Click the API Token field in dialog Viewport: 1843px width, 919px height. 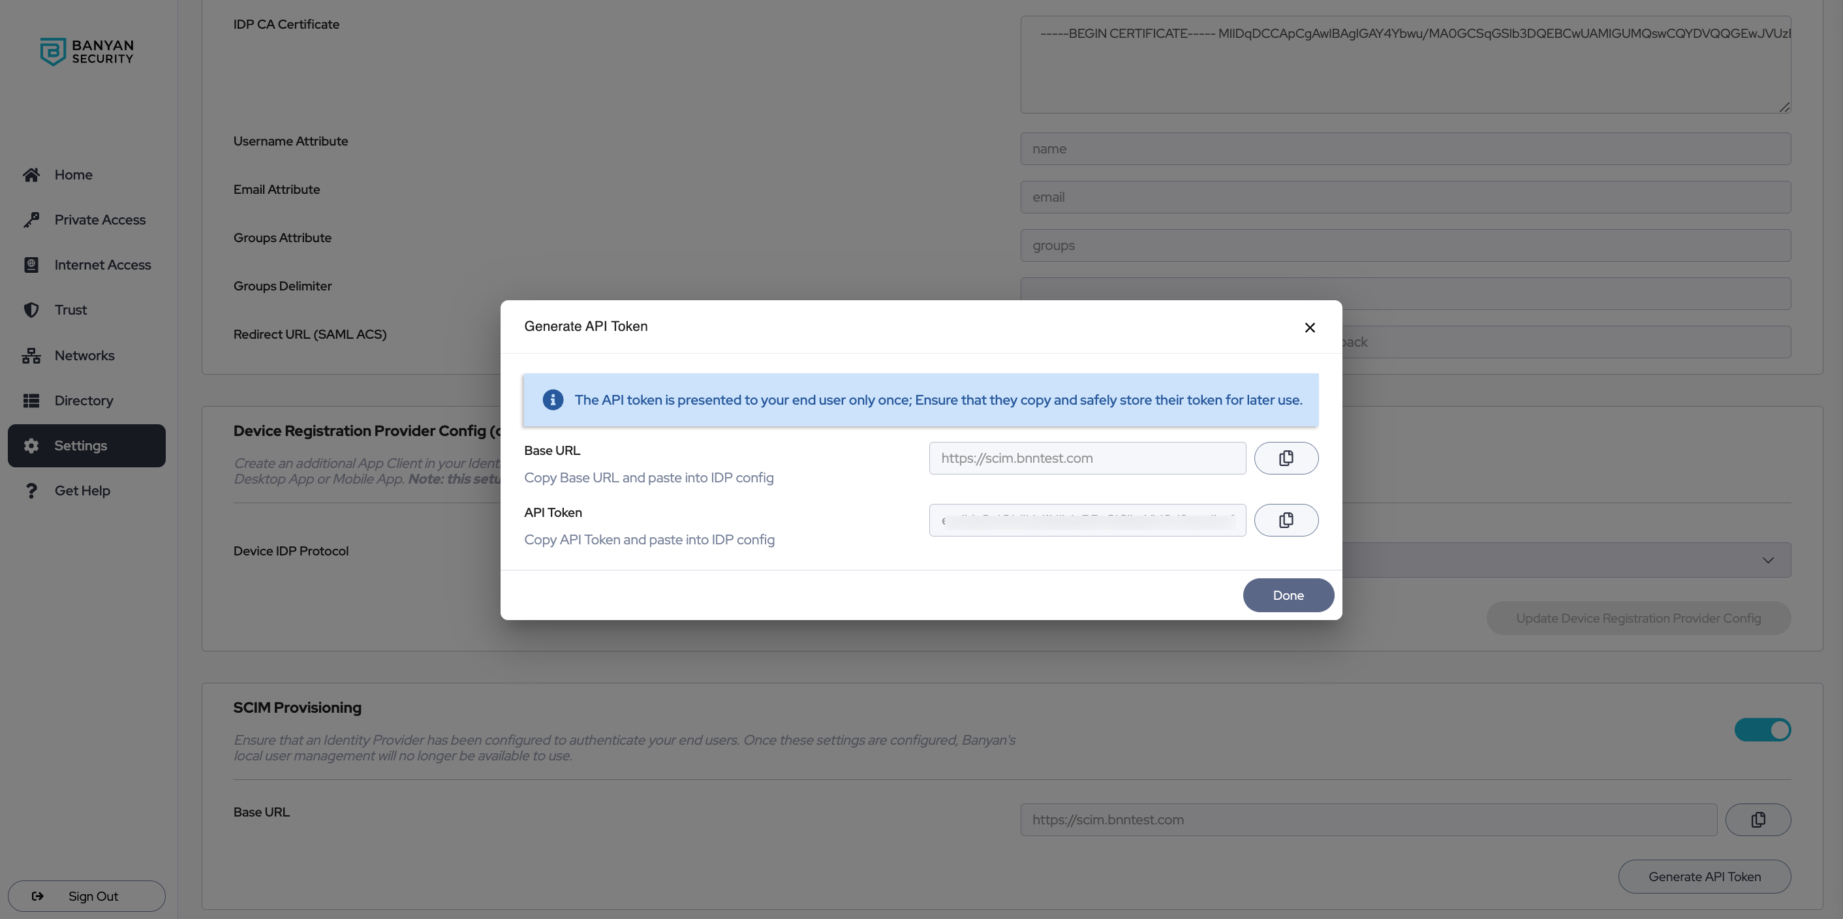pyautogui.click(x=1087, y=520)
